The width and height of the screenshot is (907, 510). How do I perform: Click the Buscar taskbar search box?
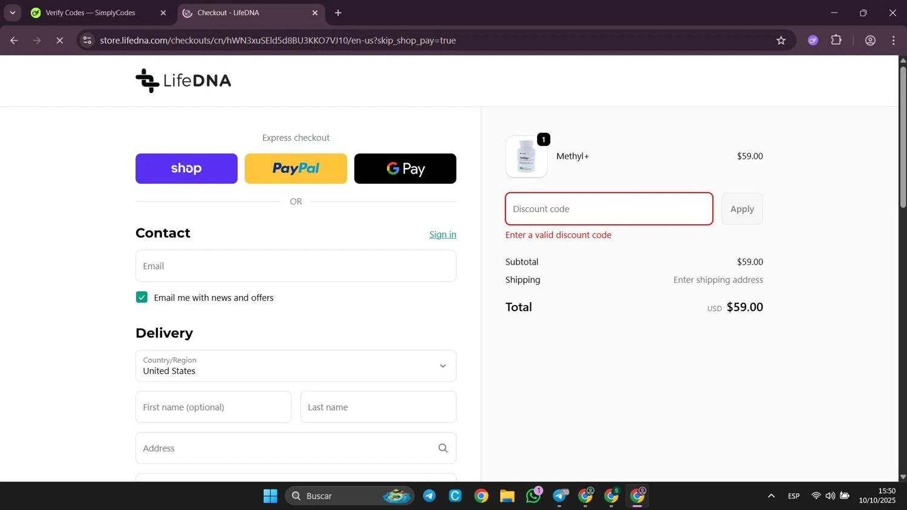click(349, 496)
